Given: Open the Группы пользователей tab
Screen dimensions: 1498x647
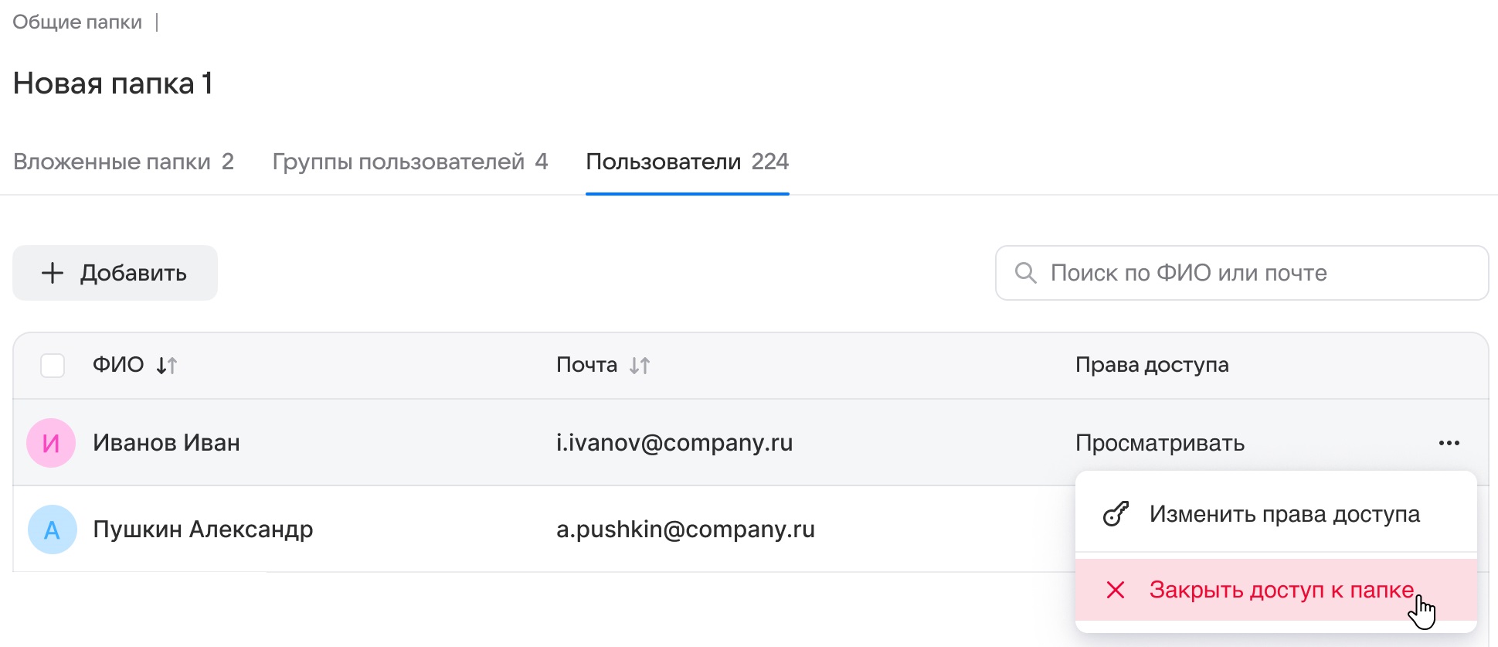Looking at the screenshot, I should (409, 162).
